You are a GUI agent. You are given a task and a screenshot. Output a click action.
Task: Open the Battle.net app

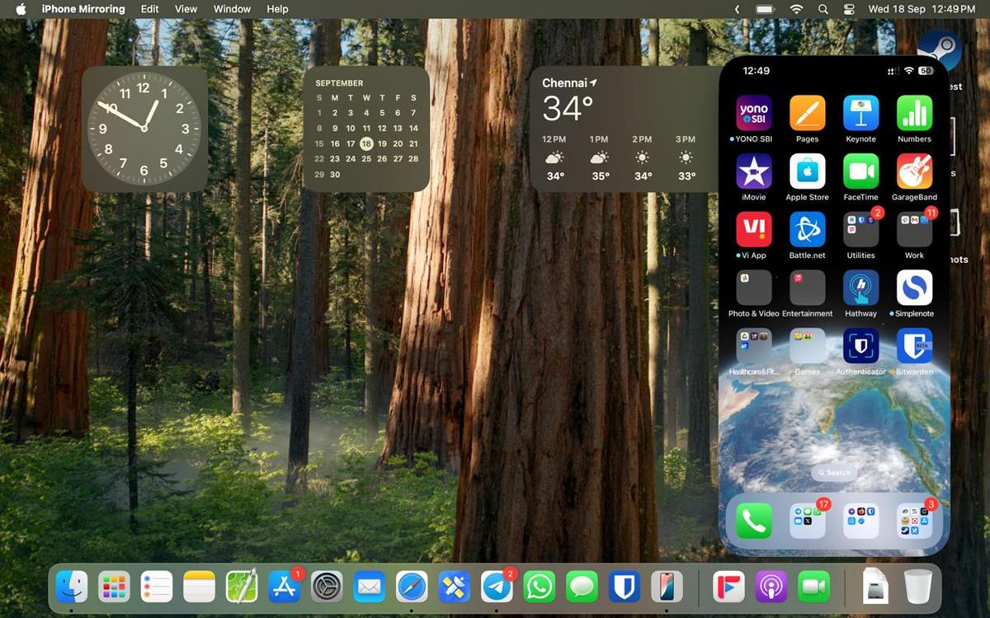[x=807, y=230]
